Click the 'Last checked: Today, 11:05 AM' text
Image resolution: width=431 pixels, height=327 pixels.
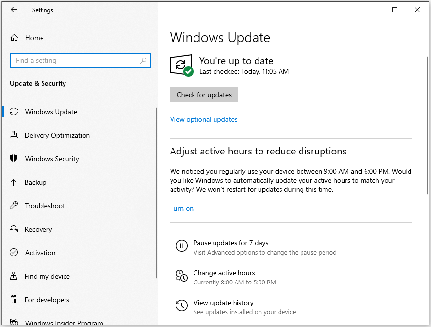(244, 71)
